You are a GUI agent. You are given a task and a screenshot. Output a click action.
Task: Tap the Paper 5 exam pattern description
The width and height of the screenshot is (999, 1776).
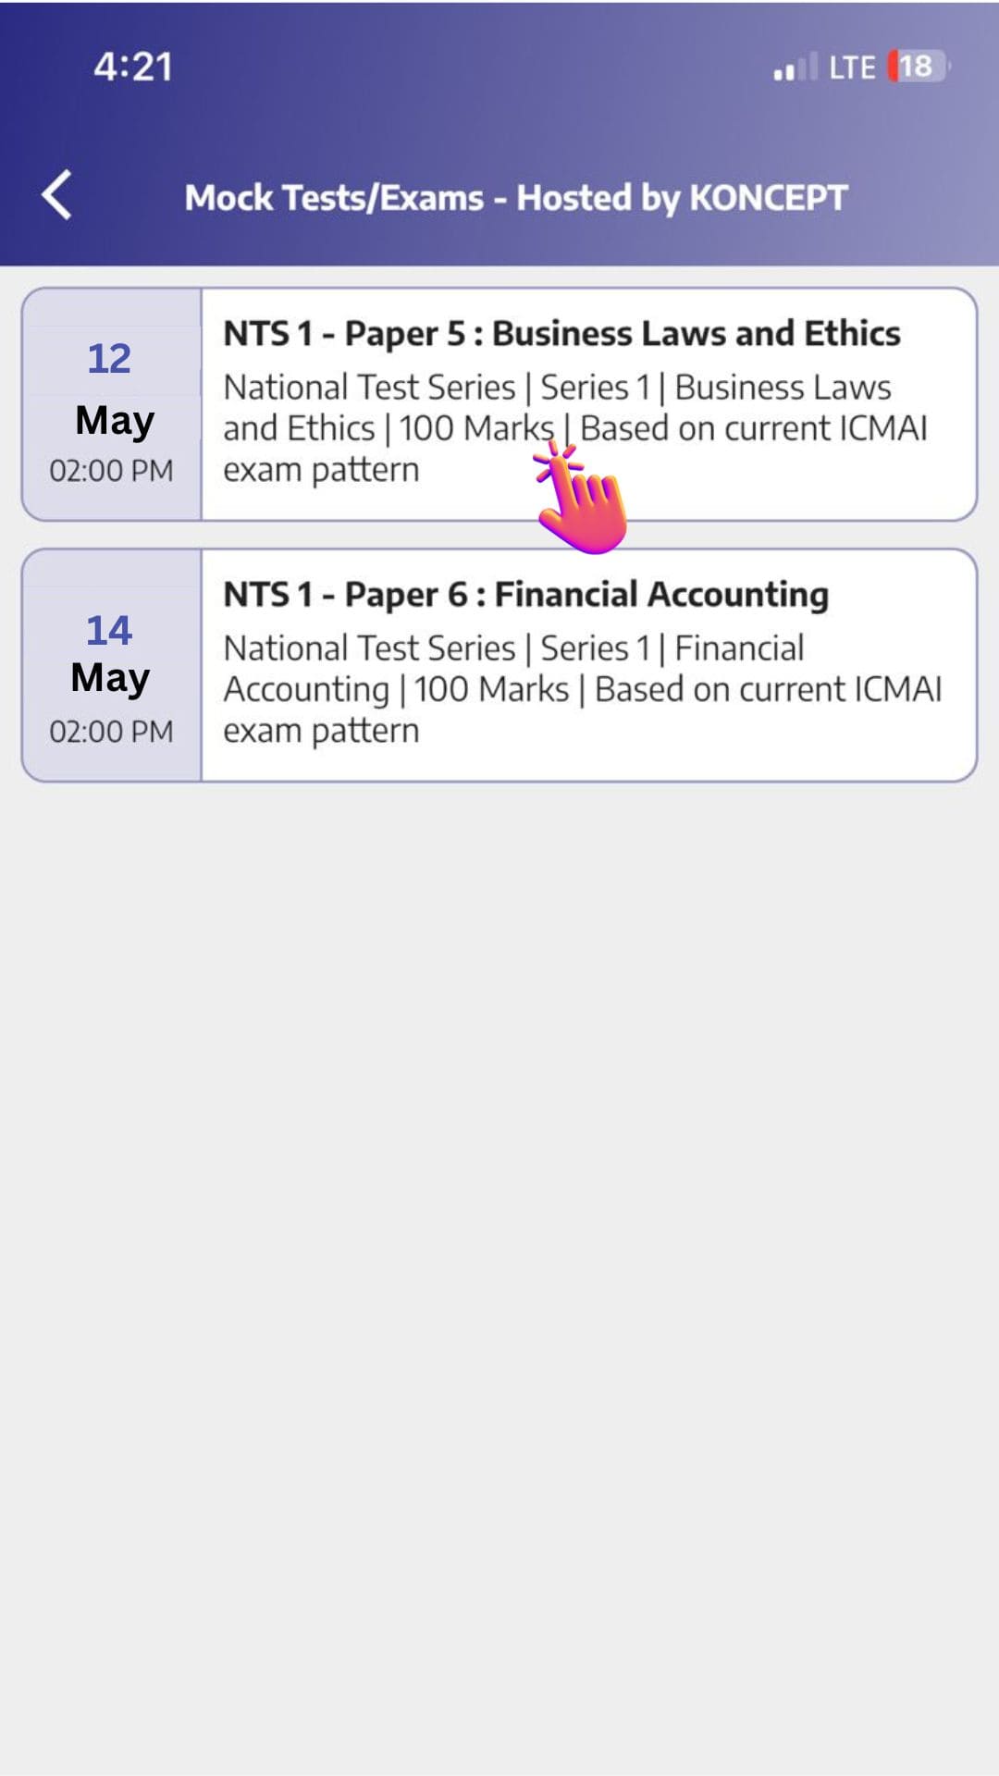pos(573,428)
